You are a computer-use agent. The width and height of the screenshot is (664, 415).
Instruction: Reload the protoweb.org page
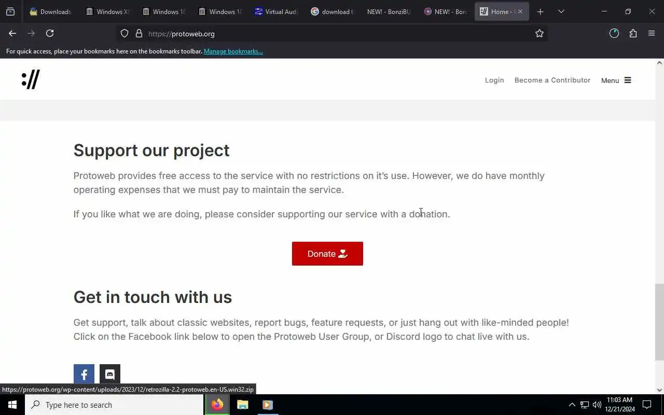point(50,33)
